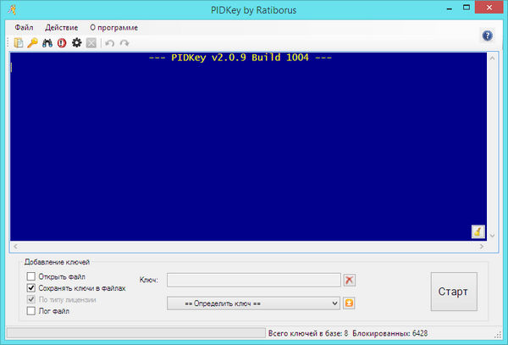
Task: Open the "Файл" menu
Action: [24, 27]
